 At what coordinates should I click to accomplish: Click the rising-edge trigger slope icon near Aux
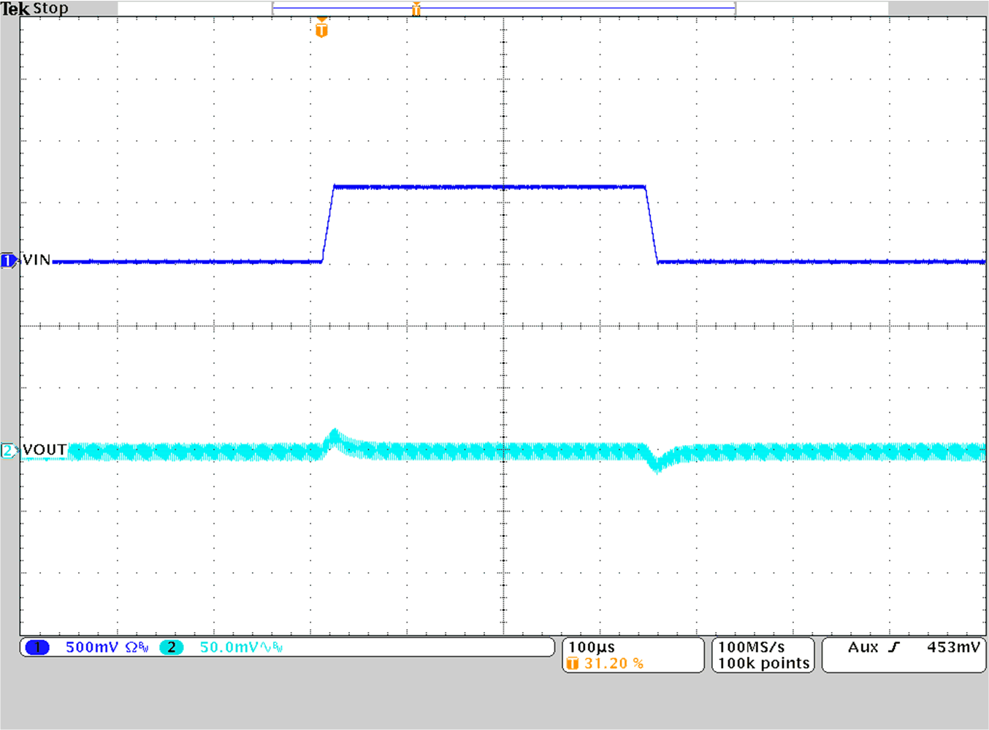click(894, 647)
